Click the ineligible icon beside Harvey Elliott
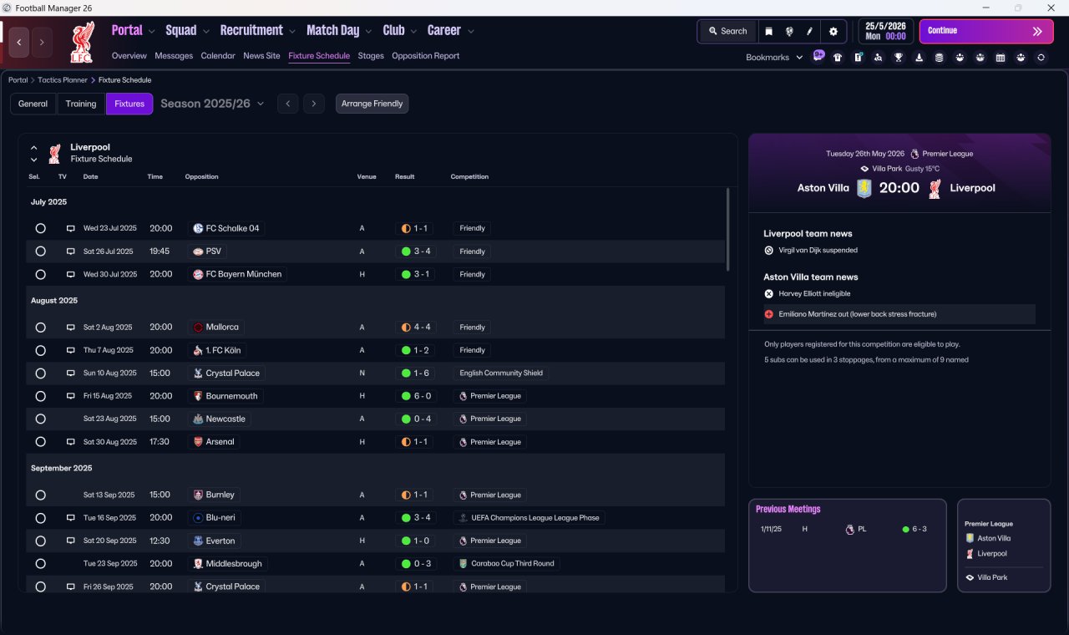Screen dimensions: 1069x635 (768, 293)
